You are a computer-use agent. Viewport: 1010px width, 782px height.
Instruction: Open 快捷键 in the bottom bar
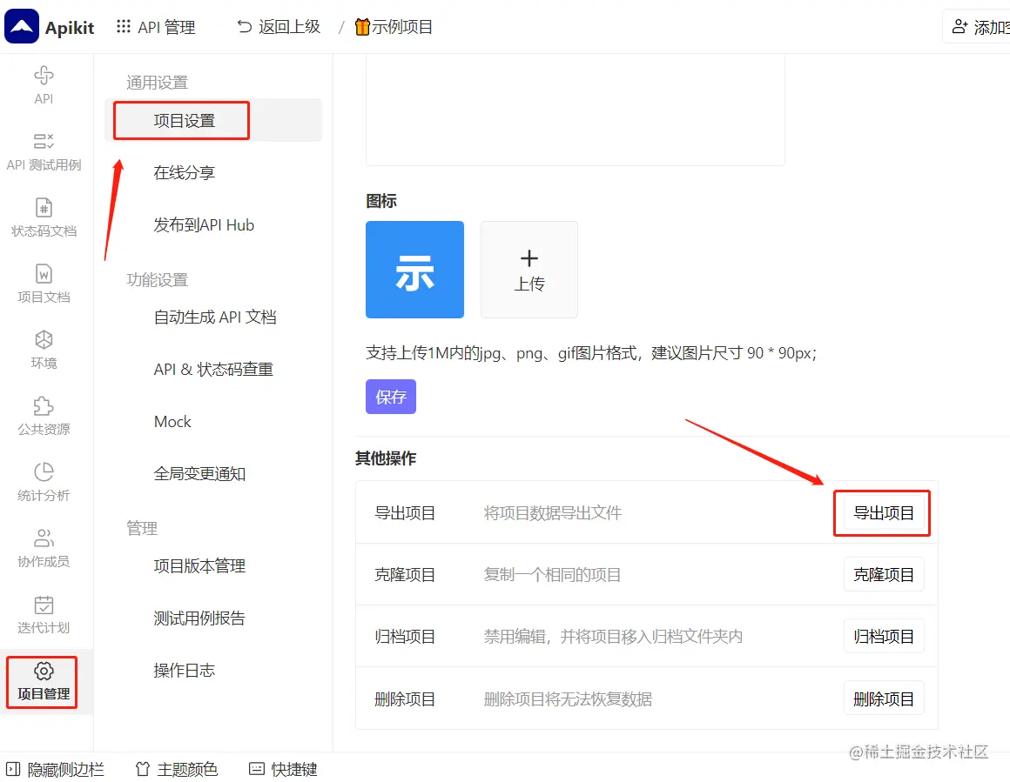coord(284,769)
